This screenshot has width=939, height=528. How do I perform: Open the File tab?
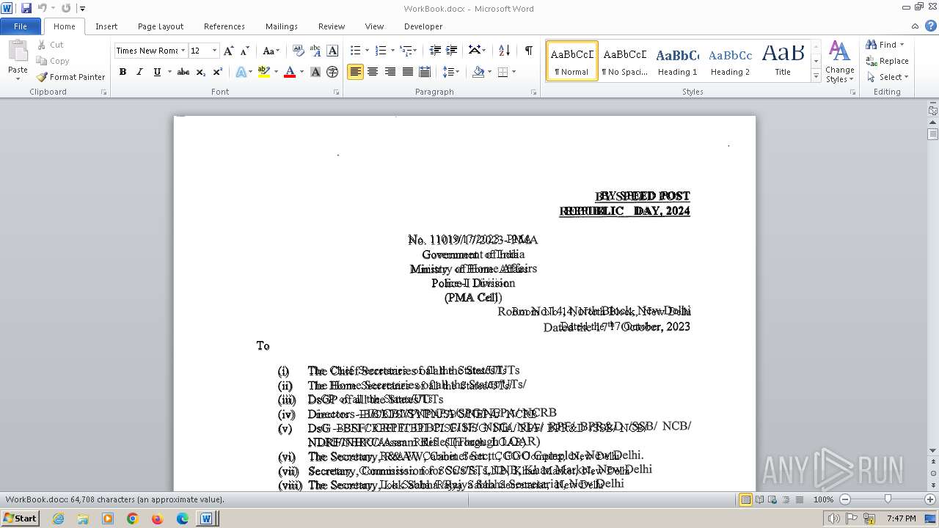(21, 26)
